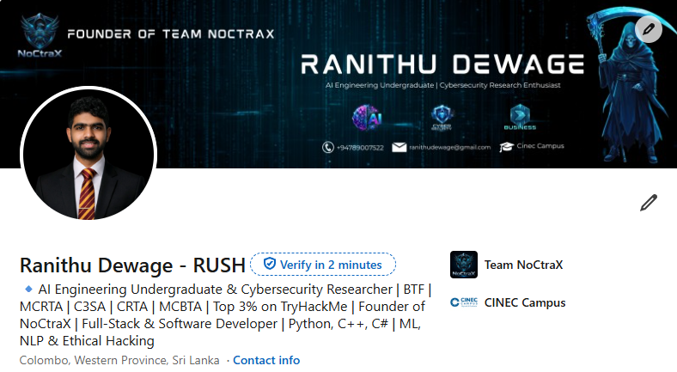677x372 pixels.
Task: Open the circular profile photo
Action: click(x=88, y=154)
